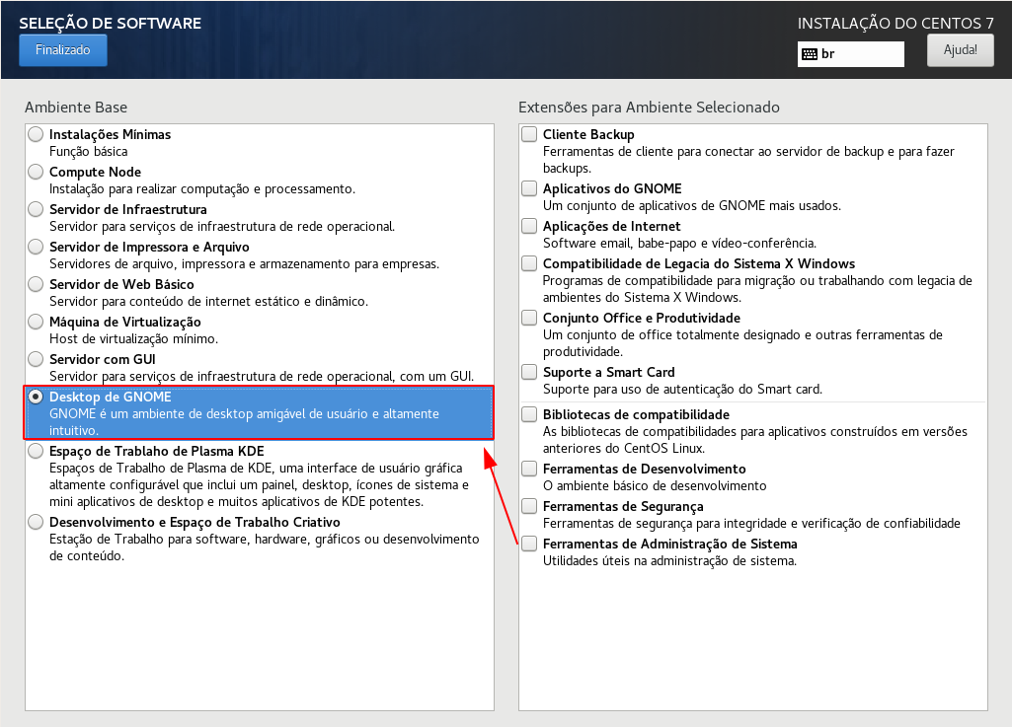Click the keyboard icon beside br
Screen dimensions: 1012x727
click(810, 54)
